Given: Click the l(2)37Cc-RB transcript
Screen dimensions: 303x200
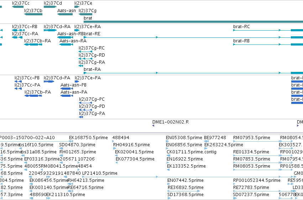Looking at the screenshot, I should pyautogui.click(x=19, y=30).
